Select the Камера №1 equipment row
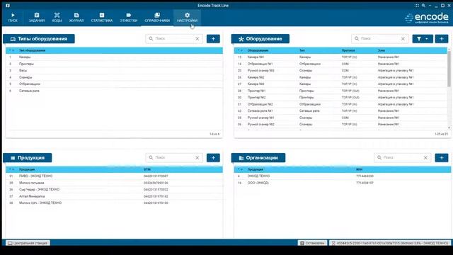Viewport: 453px width, 255px height. [340, 57]
